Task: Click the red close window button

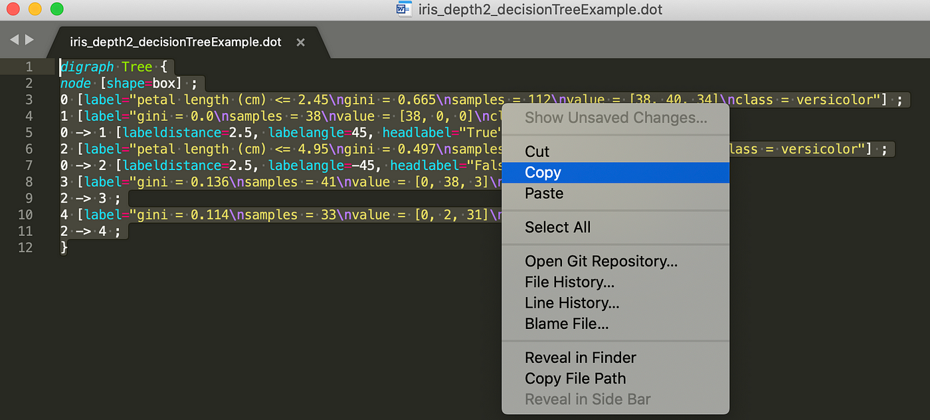Action: point(13,9)
